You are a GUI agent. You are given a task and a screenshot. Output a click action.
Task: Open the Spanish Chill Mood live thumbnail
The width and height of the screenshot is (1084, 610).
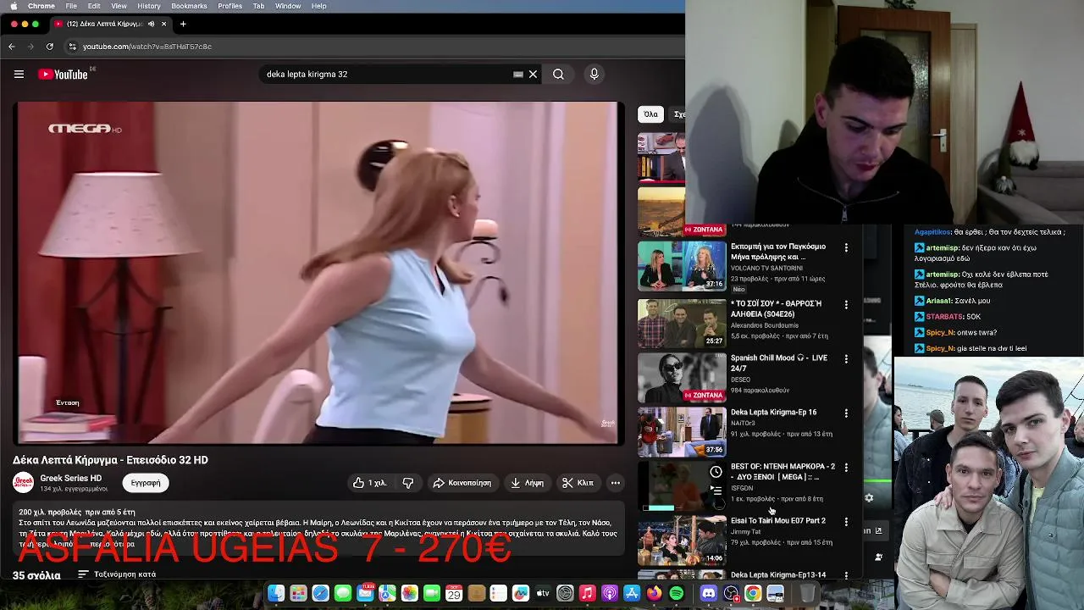[x=682, y=377]
